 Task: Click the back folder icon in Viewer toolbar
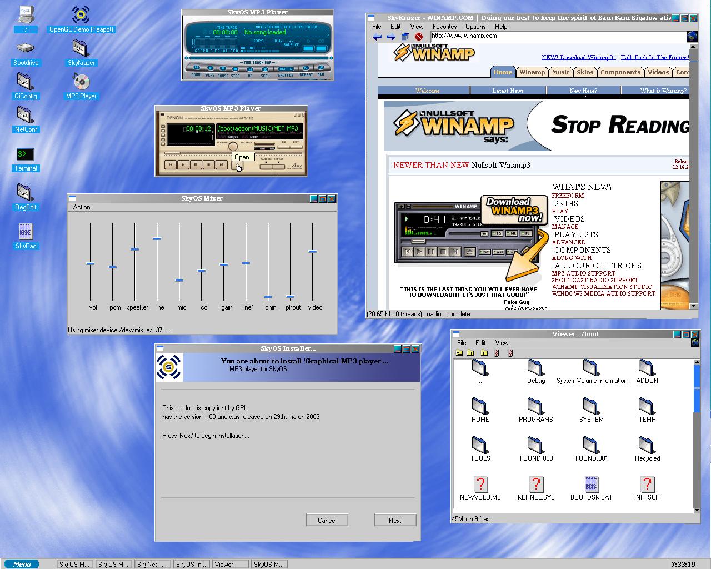tap(484, 353)
